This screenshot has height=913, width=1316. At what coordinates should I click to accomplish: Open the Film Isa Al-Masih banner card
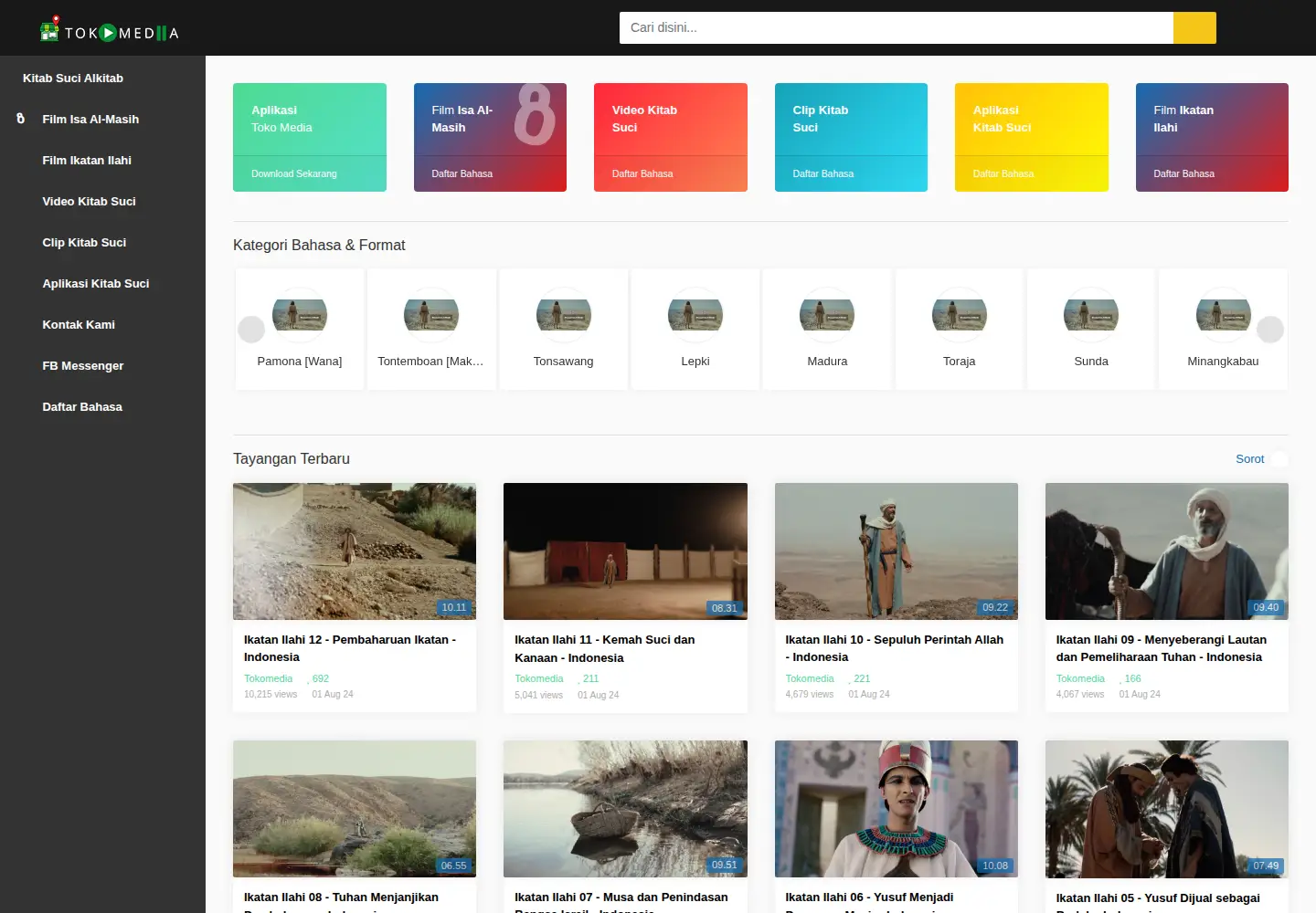(490, 120)
